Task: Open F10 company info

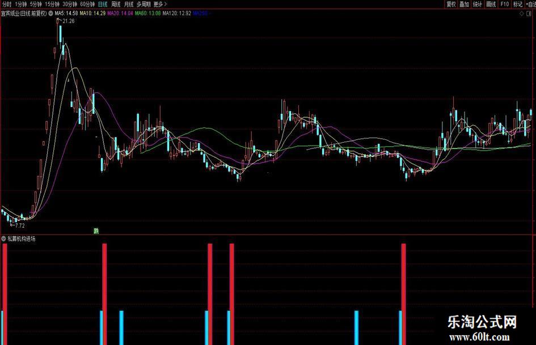Action: tap(505, 4)
